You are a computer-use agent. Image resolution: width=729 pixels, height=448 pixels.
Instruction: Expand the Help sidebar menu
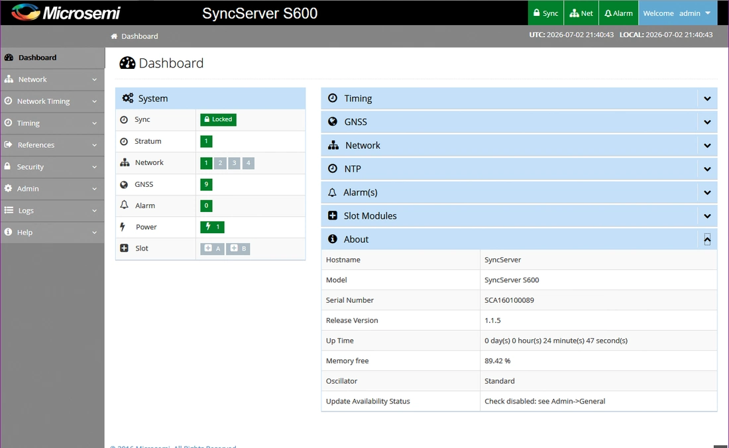coord(52,233)
